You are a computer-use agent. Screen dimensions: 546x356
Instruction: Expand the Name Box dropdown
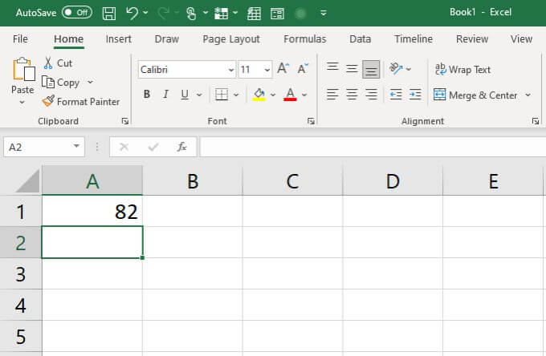[76, 147]
